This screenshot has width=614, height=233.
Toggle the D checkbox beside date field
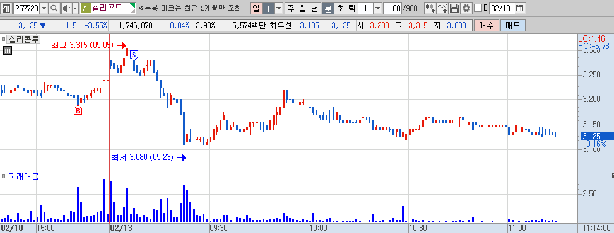tap(478, 8)
